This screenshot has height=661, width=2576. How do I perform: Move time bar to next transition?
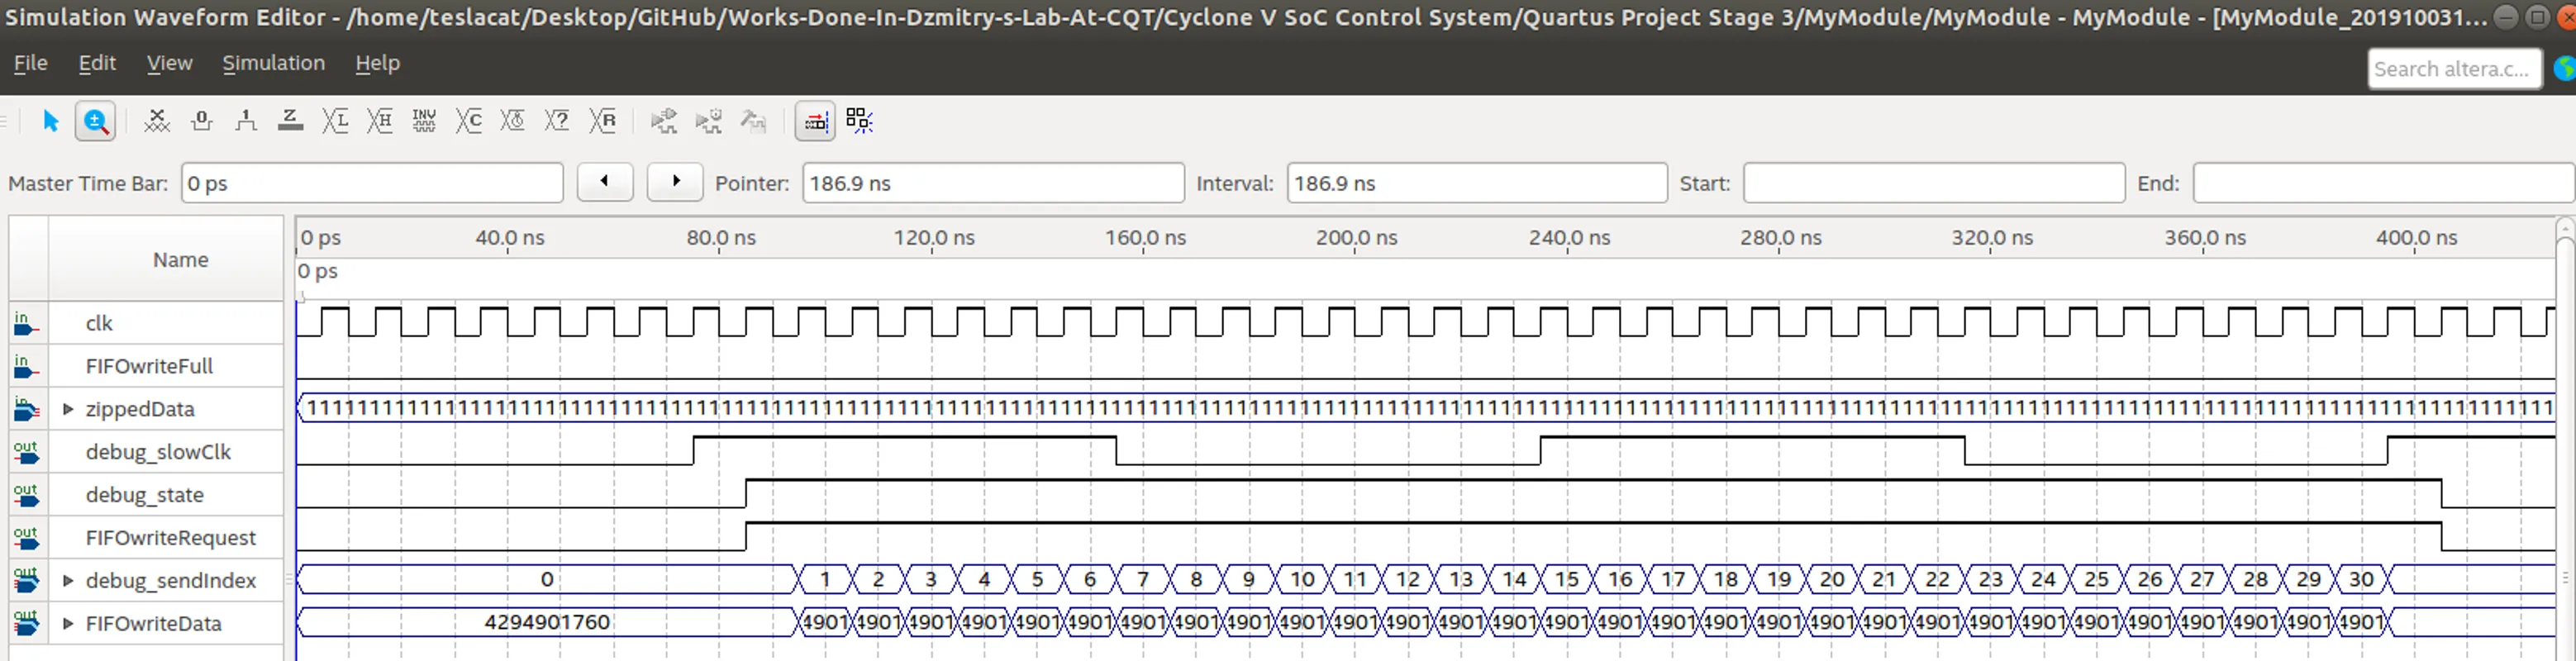coord(675,182)
